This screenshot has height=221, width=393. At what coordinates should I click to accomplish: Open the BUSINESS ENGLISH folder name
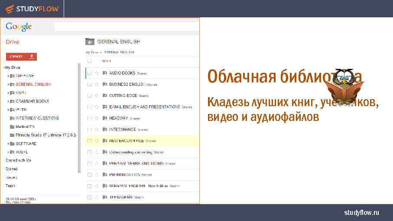(x=127, y=84)
